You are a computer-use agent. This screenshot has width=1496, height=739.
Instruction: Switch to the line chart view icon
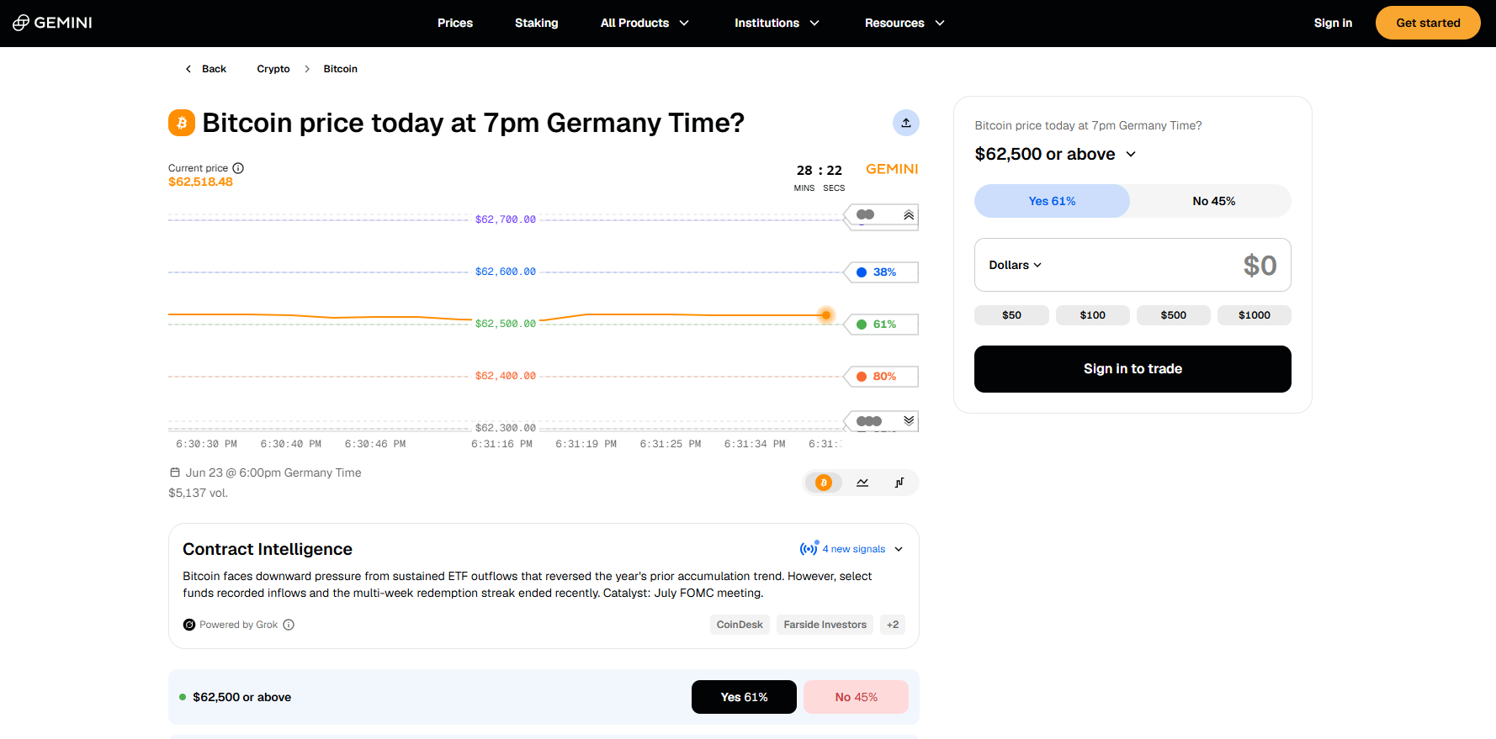coord(862,483)
